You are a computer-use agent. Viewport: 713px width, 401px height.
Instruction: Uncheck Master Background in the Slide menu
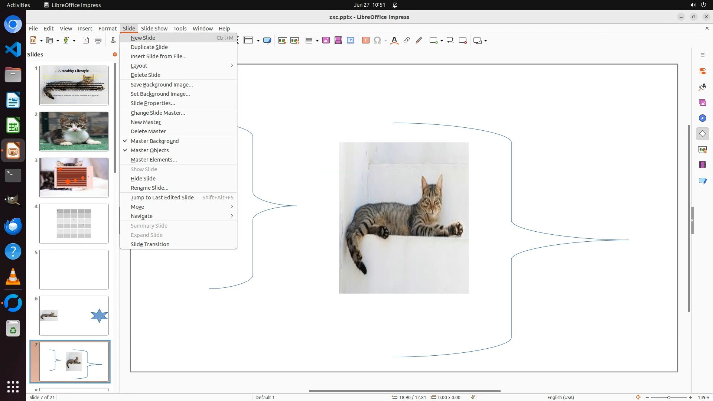pyautogui.click(x=154, y=141)
